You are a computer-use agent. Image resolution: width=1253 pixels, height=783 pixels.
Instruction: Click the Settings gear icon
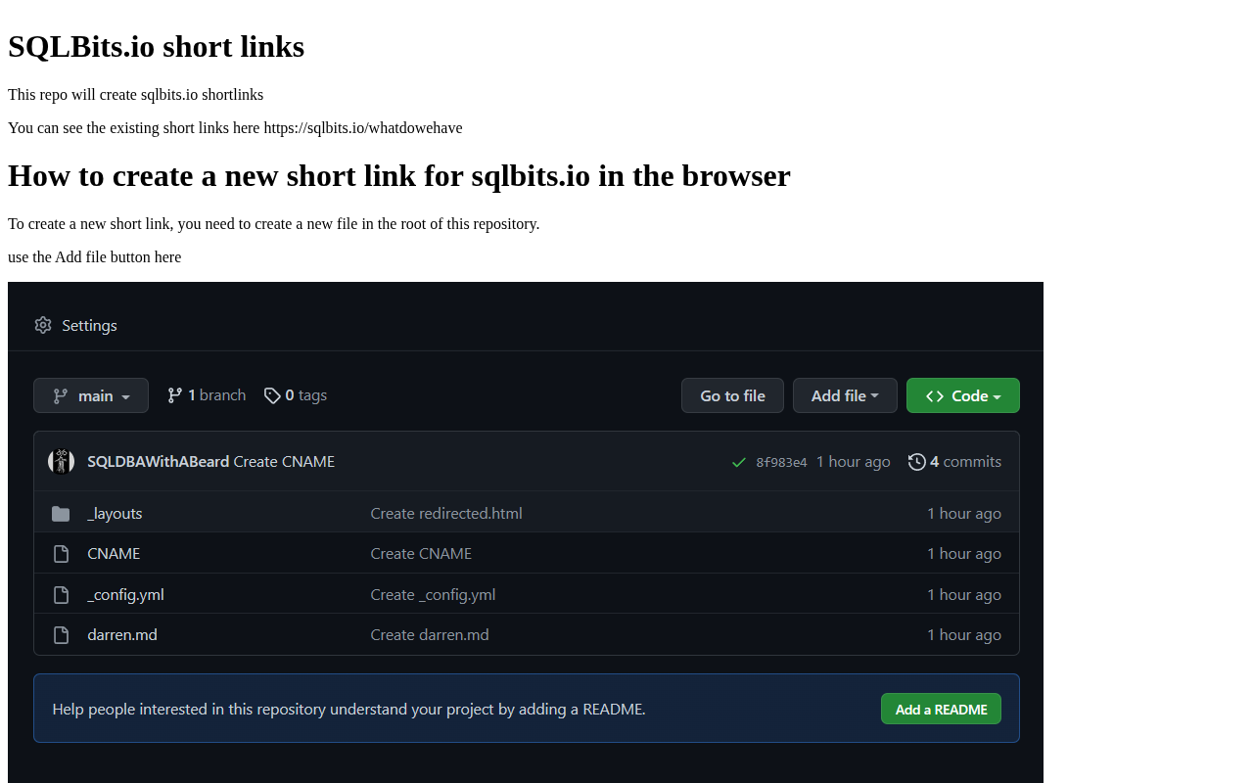pyautogui.click(x=42, y=325)
